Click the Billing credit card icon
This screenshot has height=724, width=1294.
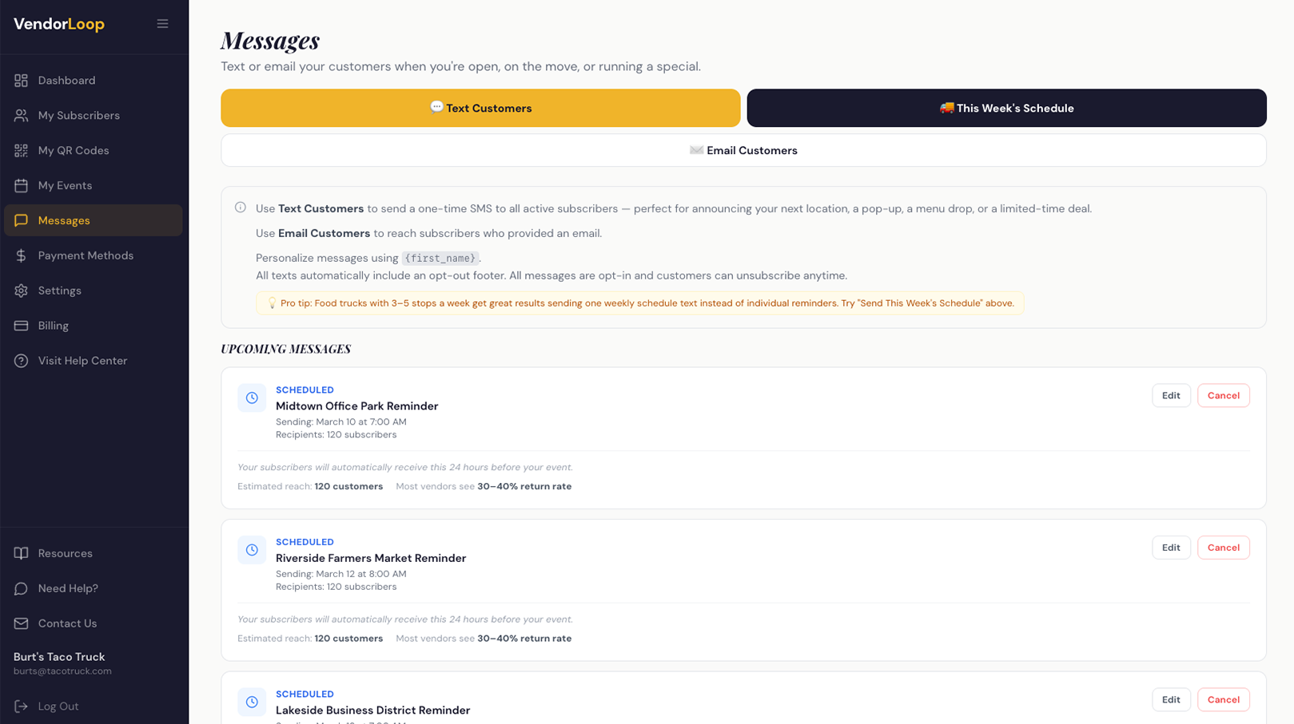click(22, 326)
